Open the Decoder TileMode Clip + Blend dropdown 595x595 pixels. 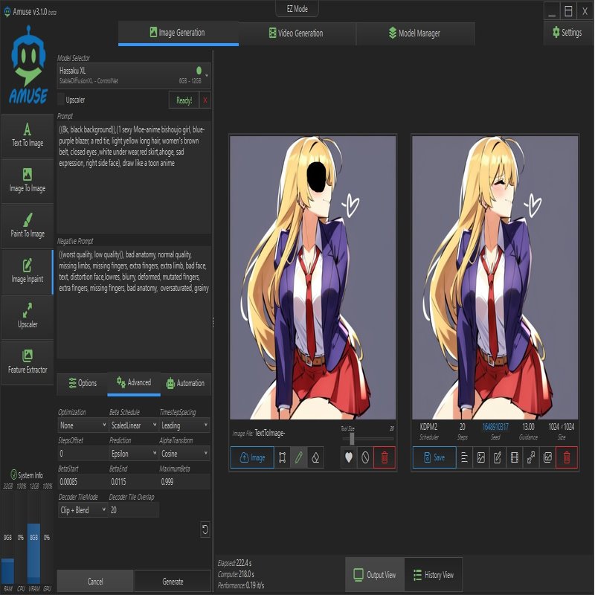(x=83, y=510)
